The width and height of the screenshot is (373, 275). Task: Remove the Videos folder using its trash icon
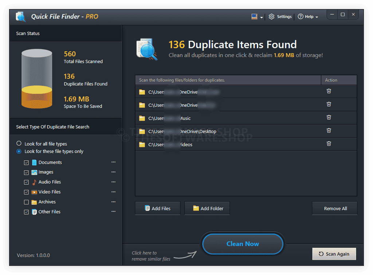pyautogui.click(x=329, y=144)
